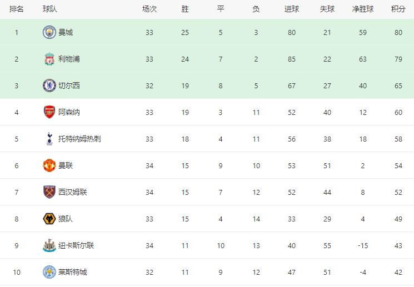Click the 净胜球 column header
Screen dimensions: 414x287
[363, 9]
